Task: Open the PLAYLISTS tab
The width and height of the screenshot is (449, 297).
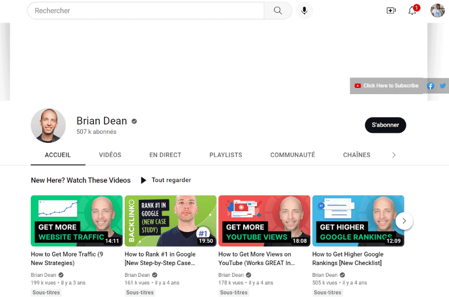Action: pos(226,155)
